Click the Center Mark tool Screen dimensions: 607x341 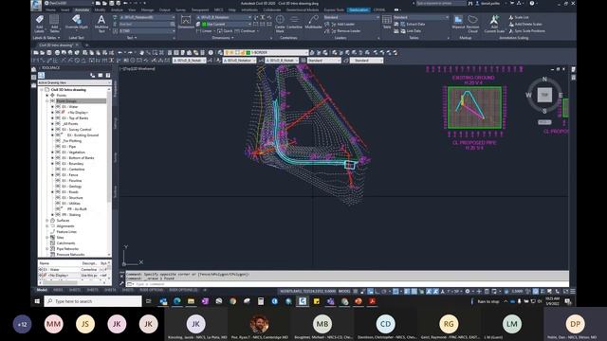click(280, 24)
